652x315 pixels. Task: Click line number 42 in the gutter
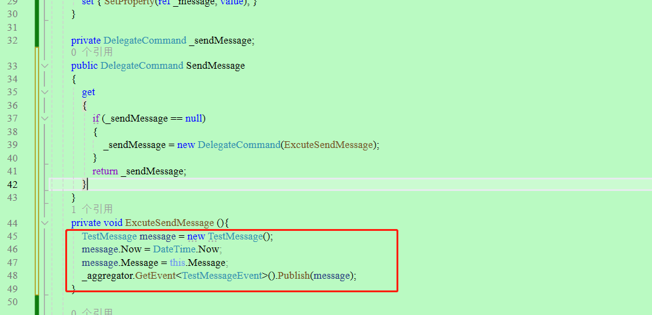pos(12,184)
